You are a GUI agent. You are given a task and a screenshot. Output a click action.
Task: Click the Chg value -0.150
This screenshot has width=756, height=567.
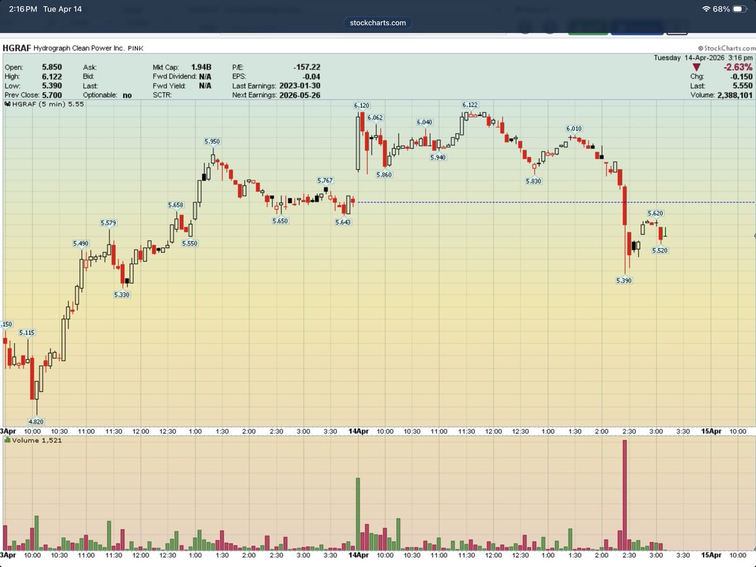(742, 76)
